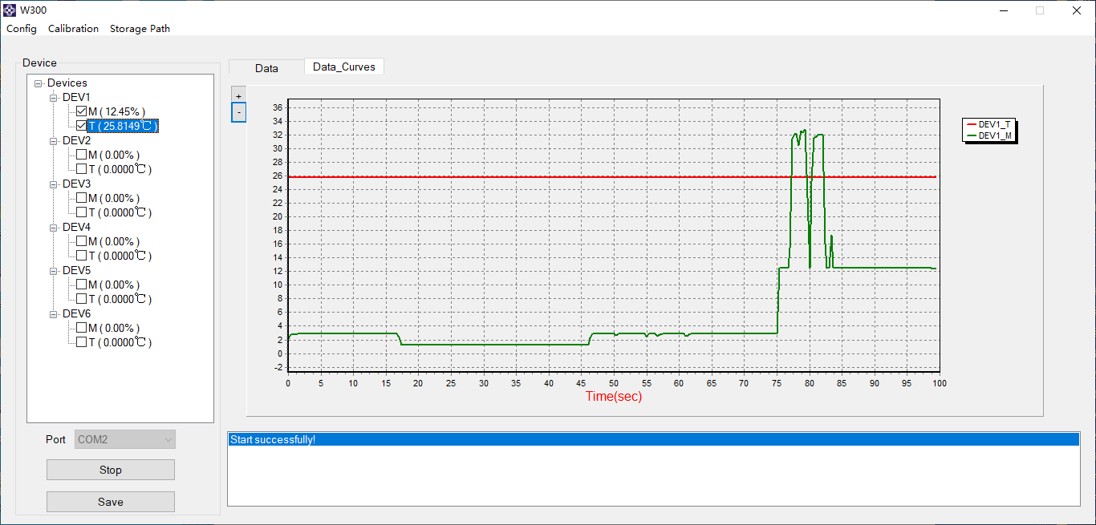Collapse the DEV1 tree node
Screen dimensions: 1096x525
(x=54, y=97)
